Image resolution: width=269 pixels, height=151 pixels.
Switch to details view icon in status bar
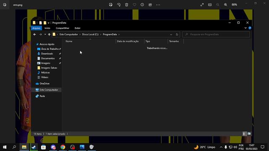pos(244,134)
